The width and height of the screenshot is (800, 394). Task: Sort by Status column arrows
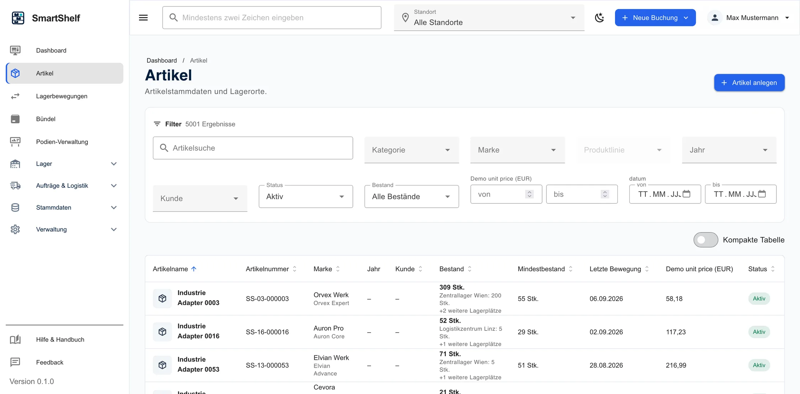[x=773, y=269]
